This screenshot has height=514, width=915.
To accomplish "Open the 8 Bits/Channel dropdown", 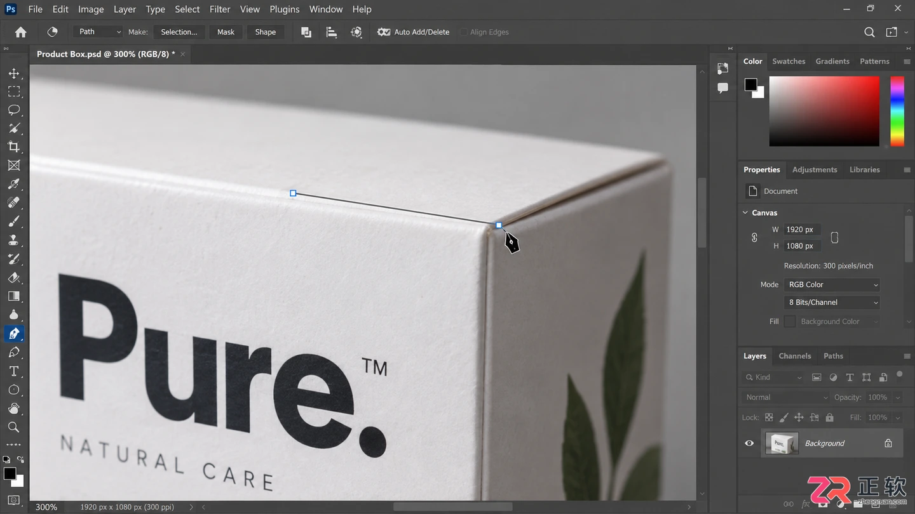I will coord(832,302).
